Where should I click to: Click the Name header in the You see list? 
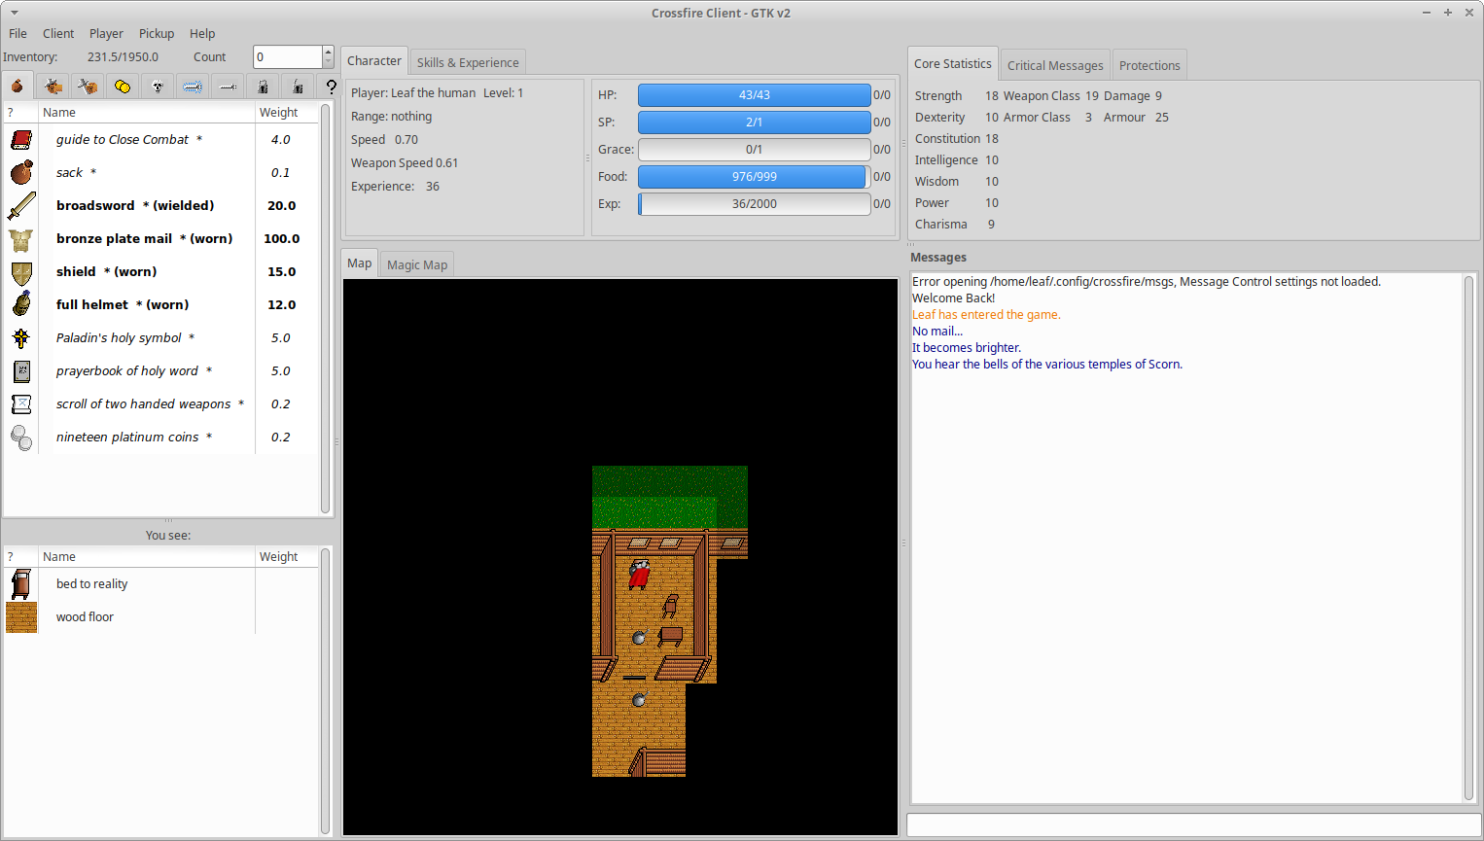click(x=147, y=557)
